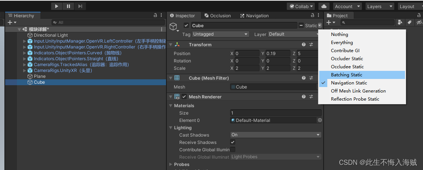Select CameraRigs.UnityXR object
This screenshot has width=423, height=170.
click(63, 70)
